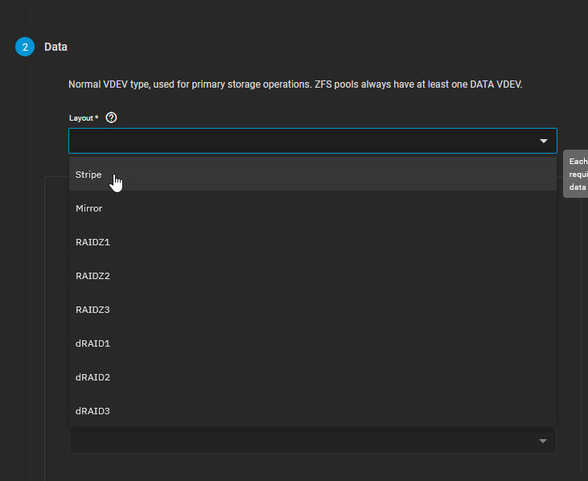Click inside the Layout input field
The width and height of the screenshot is (588, 481).
pos(298,141)
